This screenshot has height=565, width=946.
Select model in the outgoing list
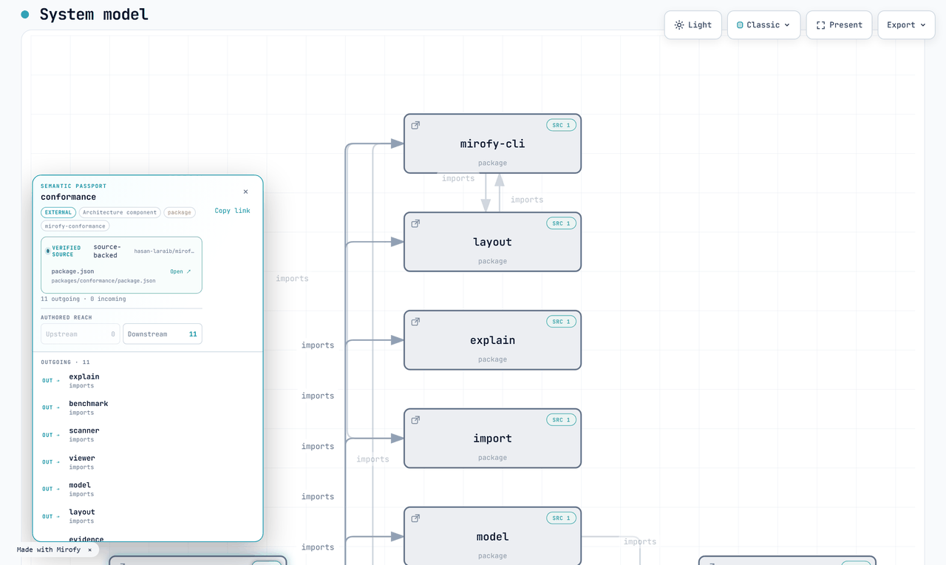coord(148,489)
